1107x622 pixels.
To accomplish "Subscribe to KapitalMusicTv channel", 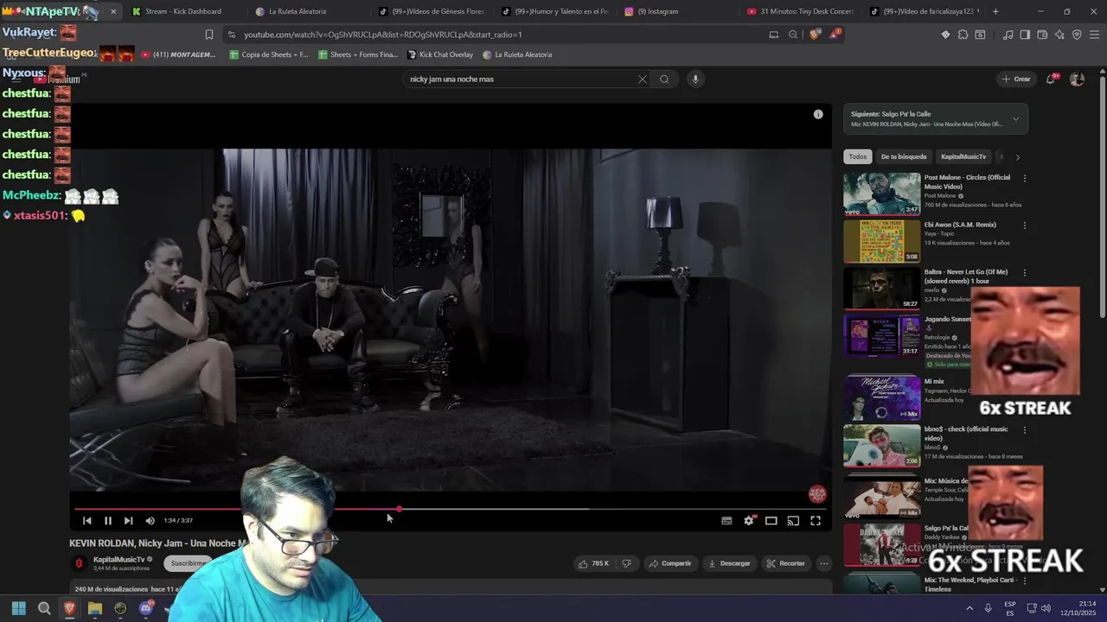I will 188,563.
